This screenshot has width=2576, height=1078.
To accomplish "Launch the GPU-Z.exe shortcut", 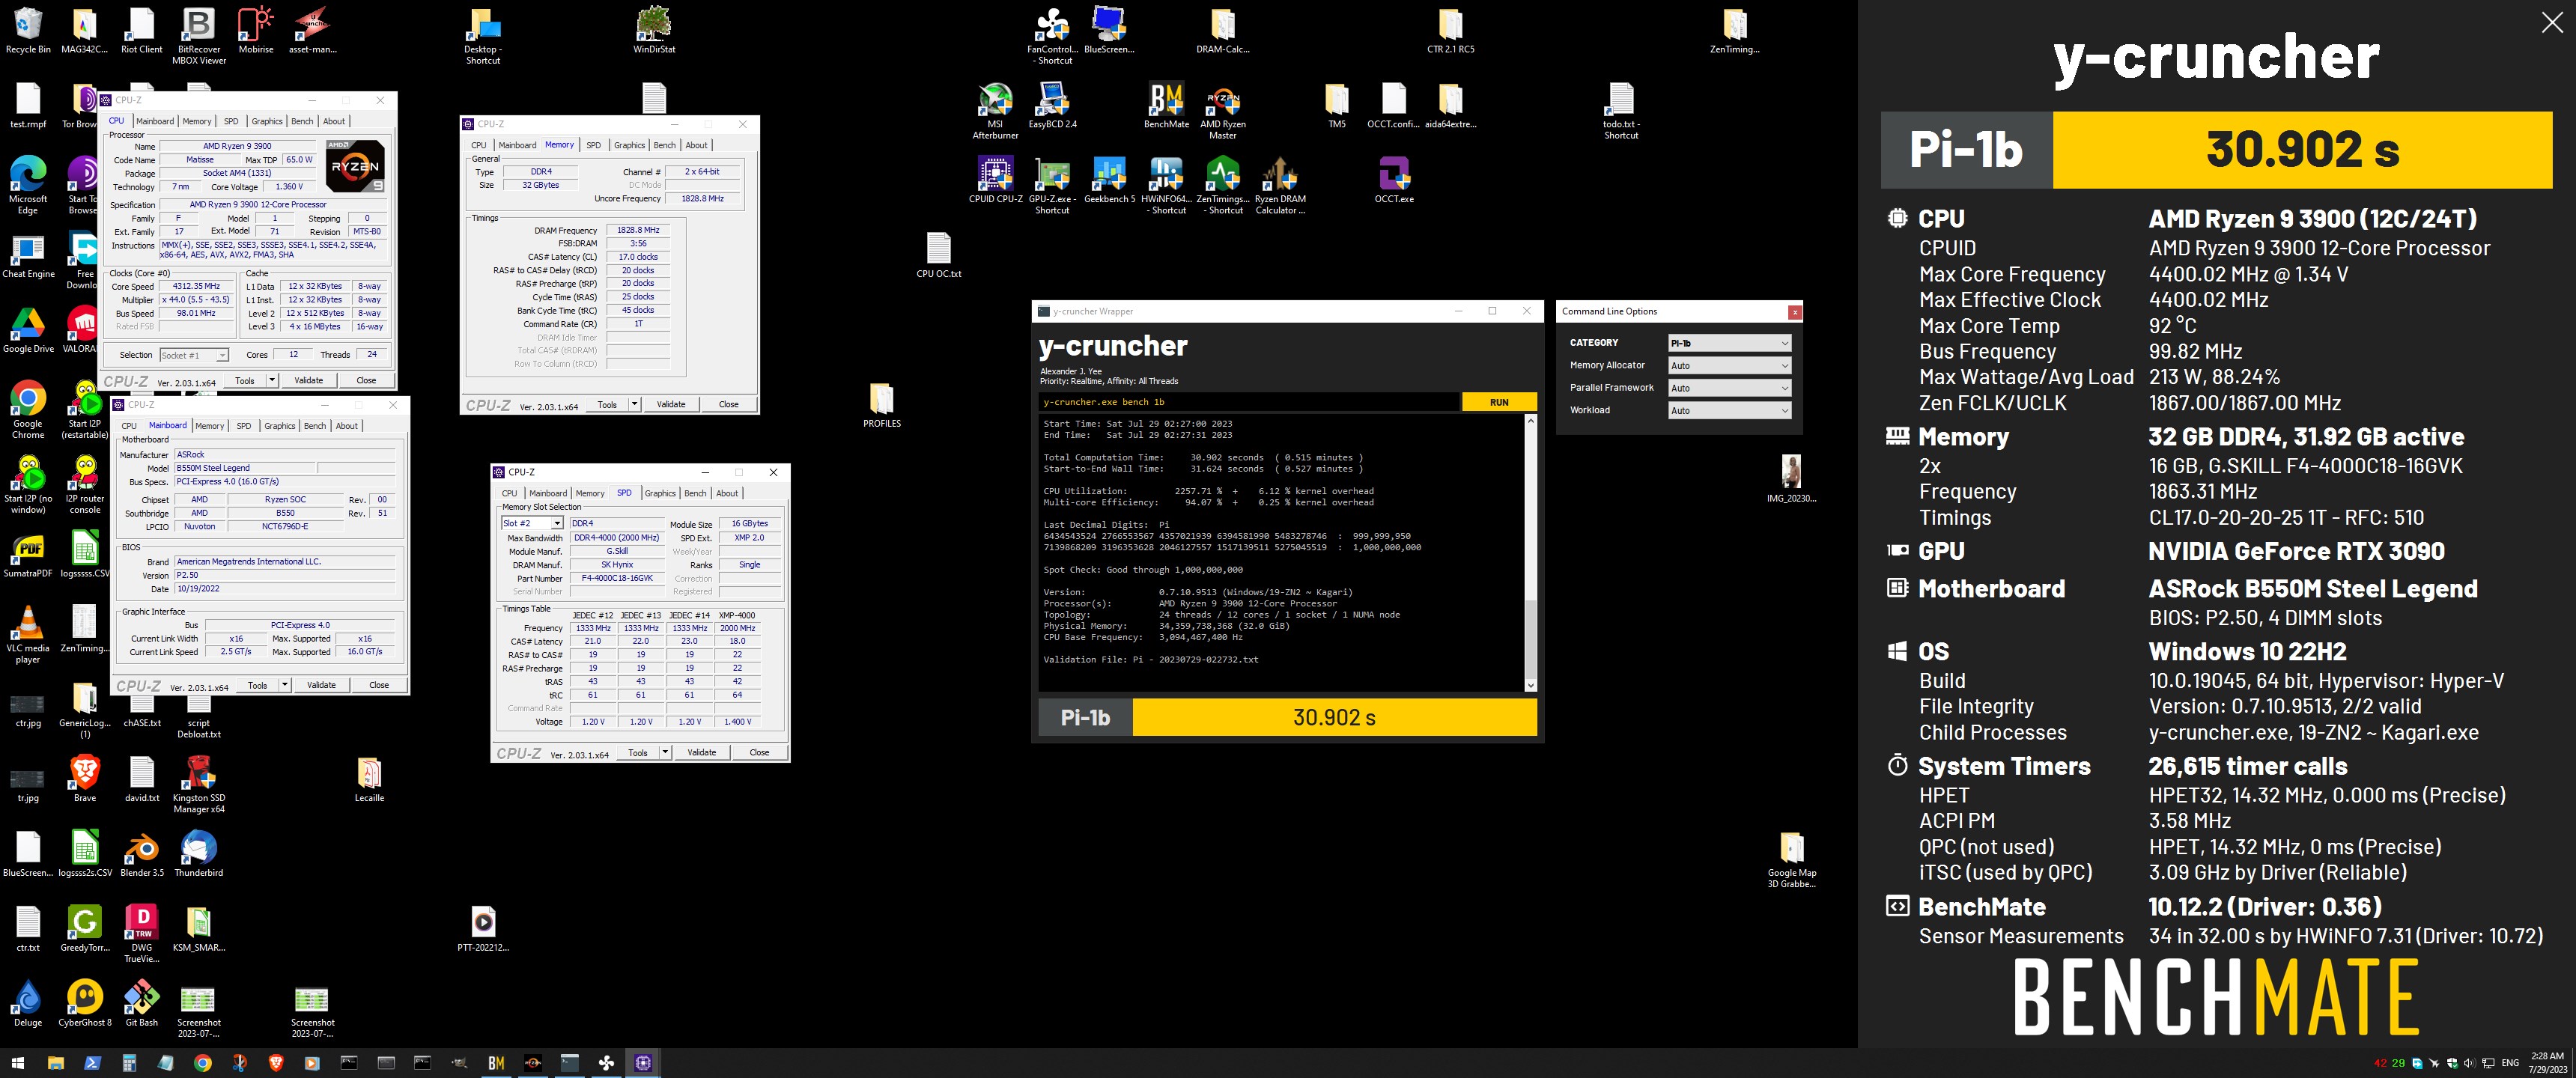I will tap(1052, 186).
